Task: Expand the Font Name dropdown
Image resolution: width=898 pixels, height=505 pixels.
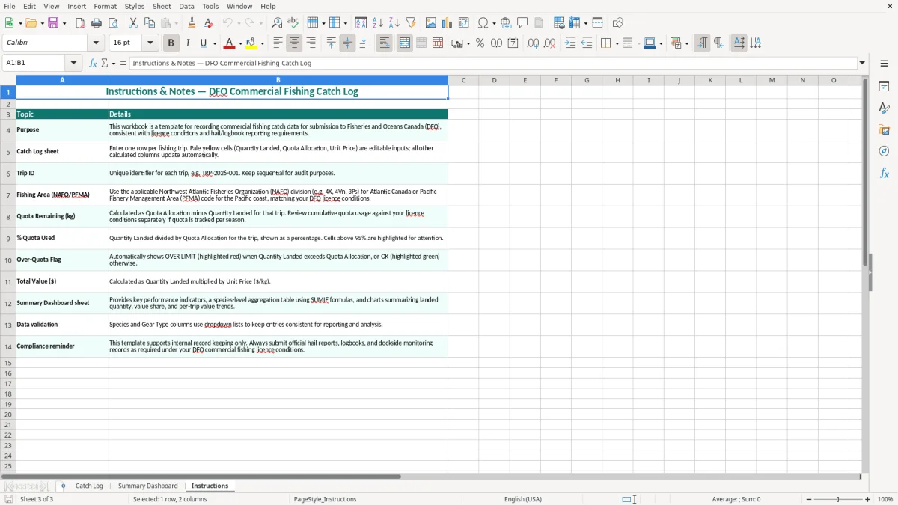Action: [96, 43]
